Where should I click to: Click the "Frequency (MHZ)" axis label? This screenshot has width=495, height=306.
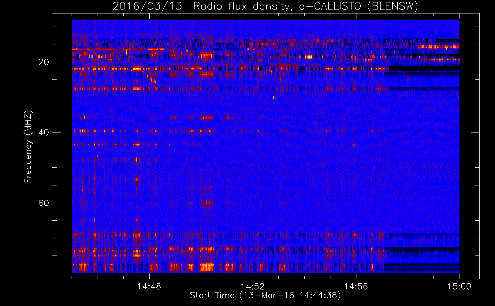point(28,147)
